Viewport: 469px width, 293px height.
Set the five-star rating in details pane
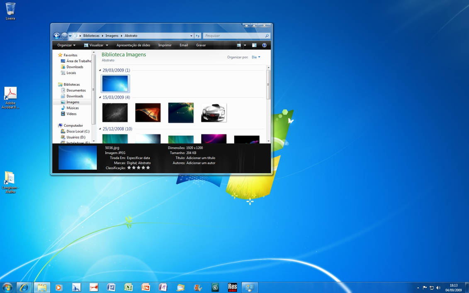point(148,168)
